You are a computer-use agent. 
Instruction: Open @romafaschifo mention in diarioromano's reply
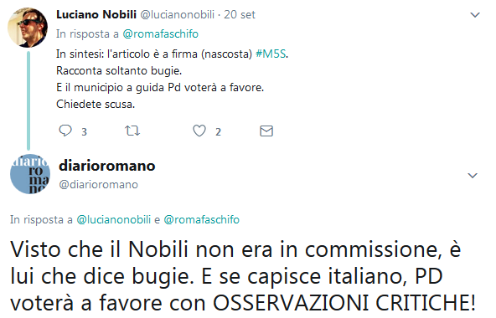click(201, 220)
